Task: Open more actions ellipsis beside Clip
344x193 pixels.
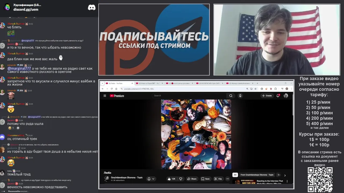Action: [228, 179]
